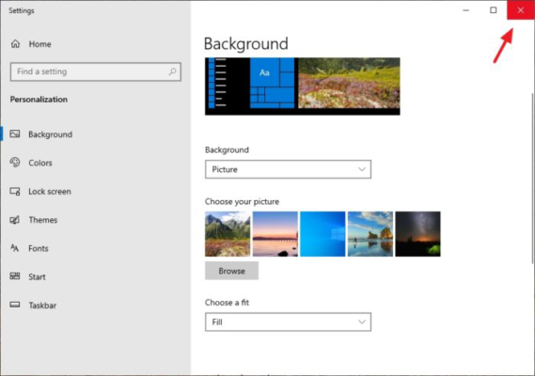Open Start via its tile icon

15,276
